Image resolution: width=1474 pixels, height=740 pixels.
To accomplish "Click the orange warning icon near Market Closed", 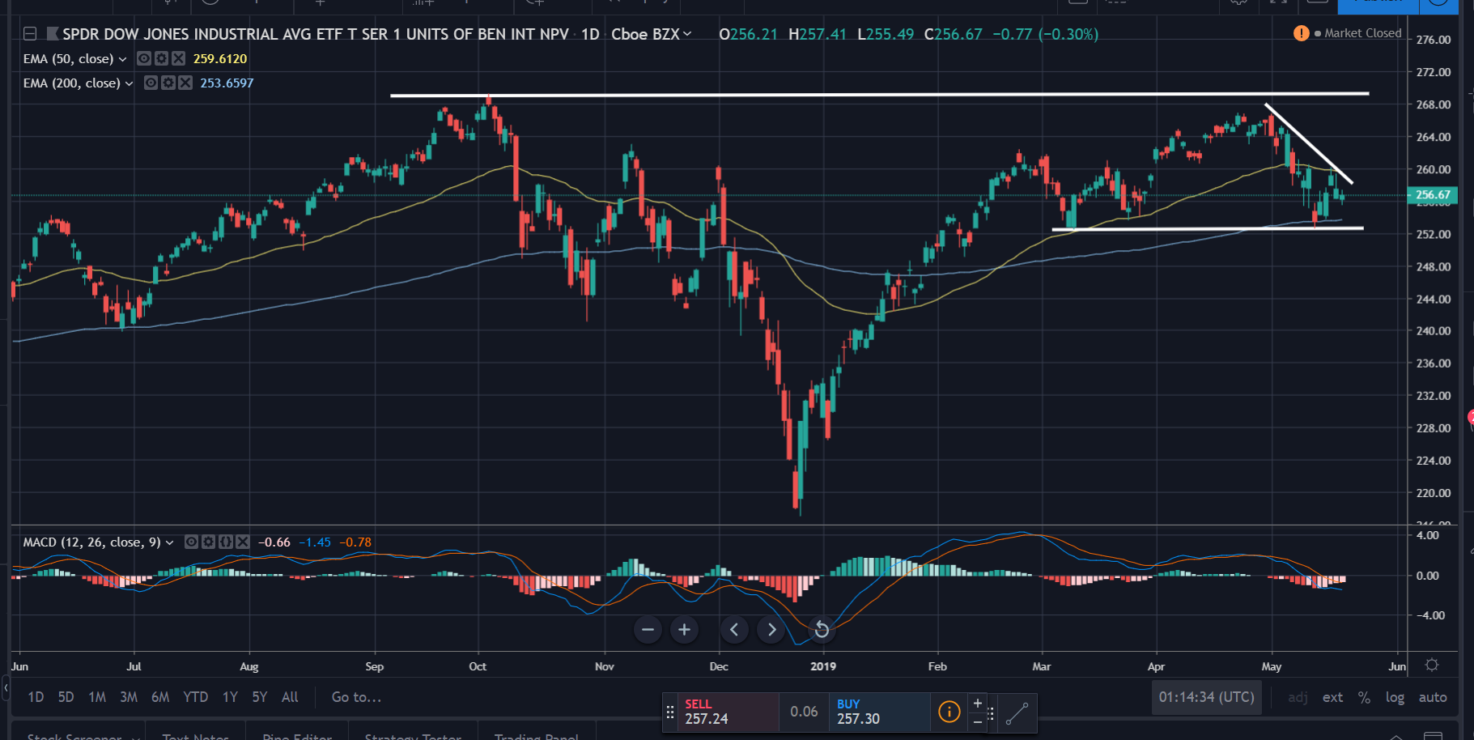I will pyautogui.click(x=1301, y=33).
